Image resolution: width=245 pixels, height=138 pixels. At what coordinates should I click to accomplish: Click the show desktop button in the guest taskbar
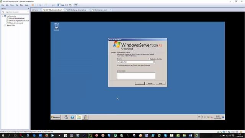pos(223,117)
